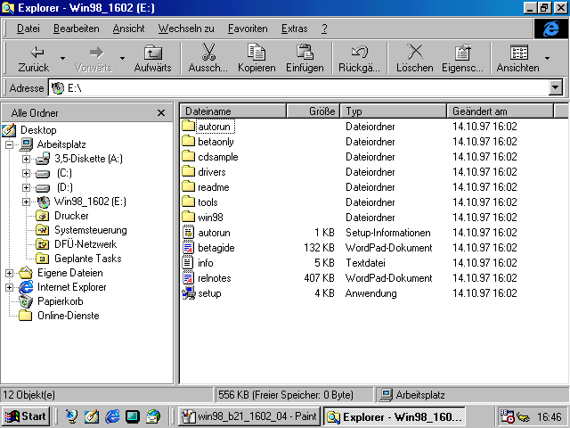Viewport: 570px width, 428px height.
Task: Open the ? help menu
Action: click(x=324, y=29)
